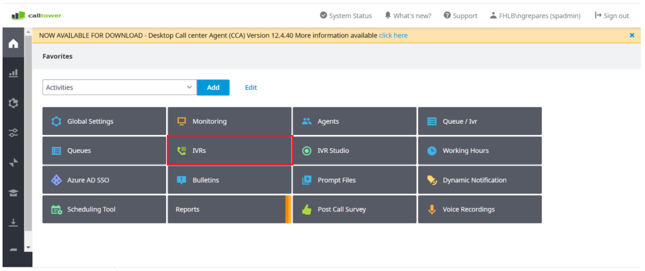
Task: Follow the 'click here' link in banner
Action: pyautogui.click(x=393, y=35)
